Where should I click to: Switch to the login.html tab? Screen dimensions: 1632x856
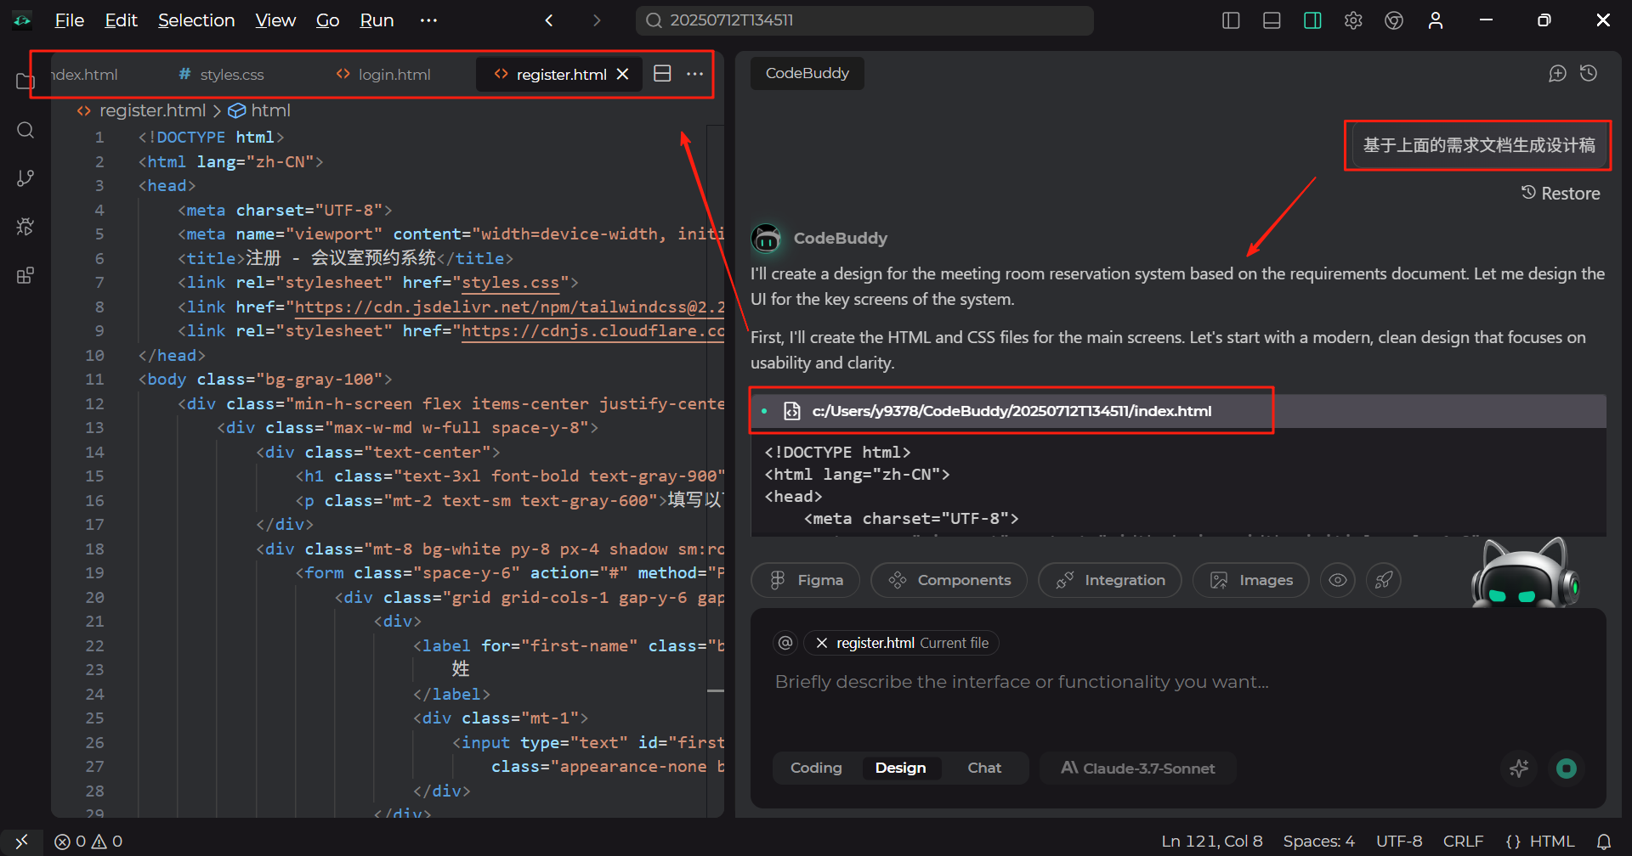[x=383, y=75]
